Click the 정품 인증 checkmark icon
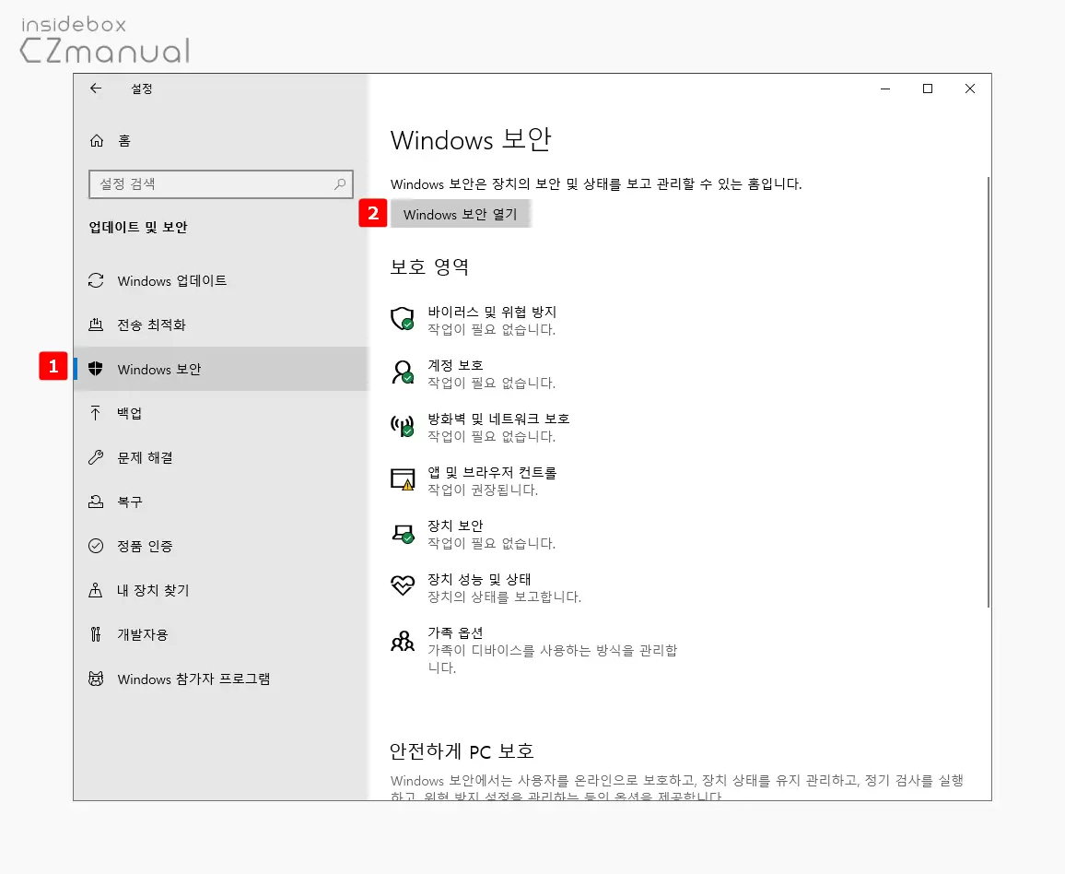This screenshot has width=1065, height=874. tap(96, 546)
